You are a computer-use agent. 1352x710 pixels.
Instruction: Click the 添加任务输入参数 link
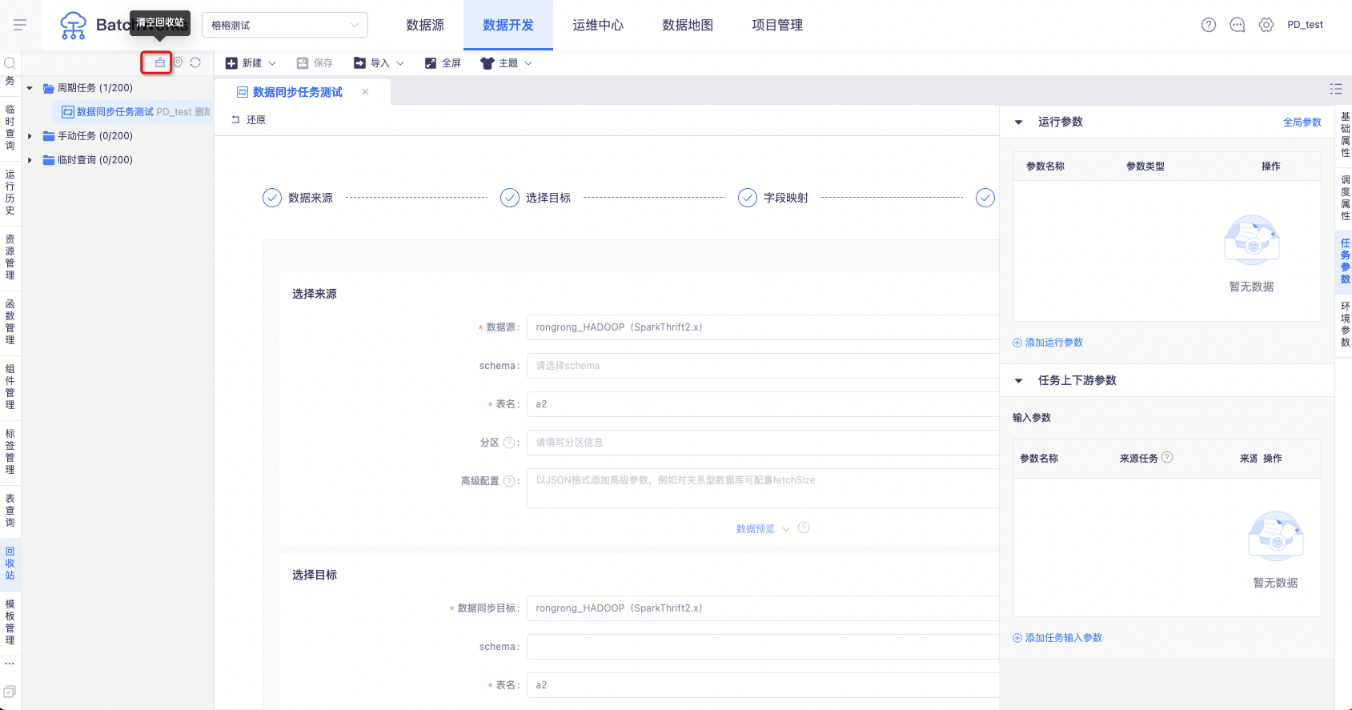pos(1057,638)
